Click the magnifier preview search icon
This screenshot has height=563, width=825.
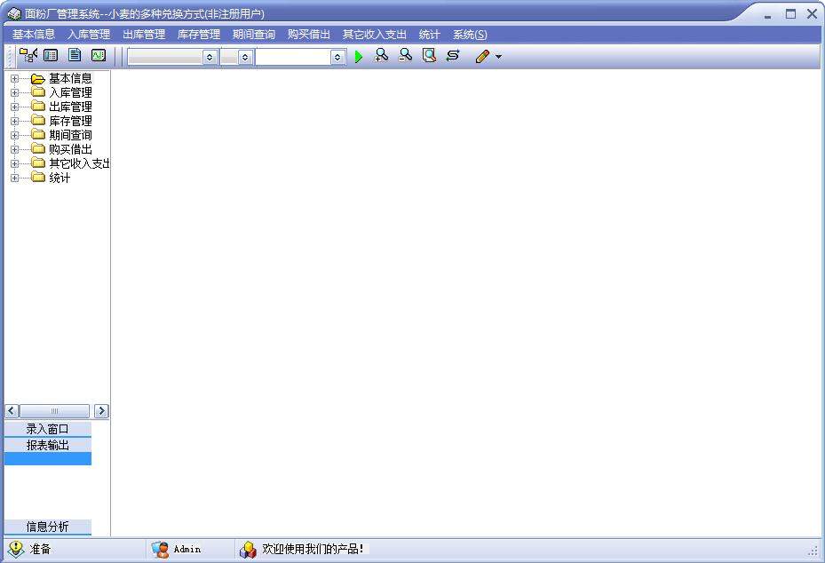pyautogui.click(x=429, y=56)
